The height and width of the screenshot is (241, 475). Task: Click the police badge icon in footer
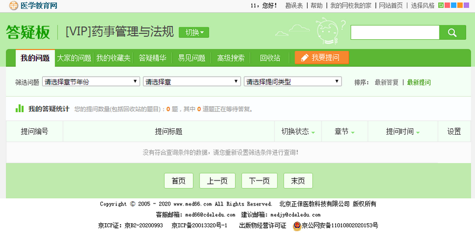[296, 226]
